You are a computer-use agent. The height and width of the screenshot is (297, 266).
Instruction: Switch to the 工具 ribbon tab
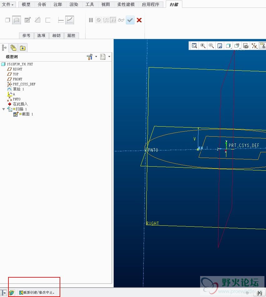90,4
